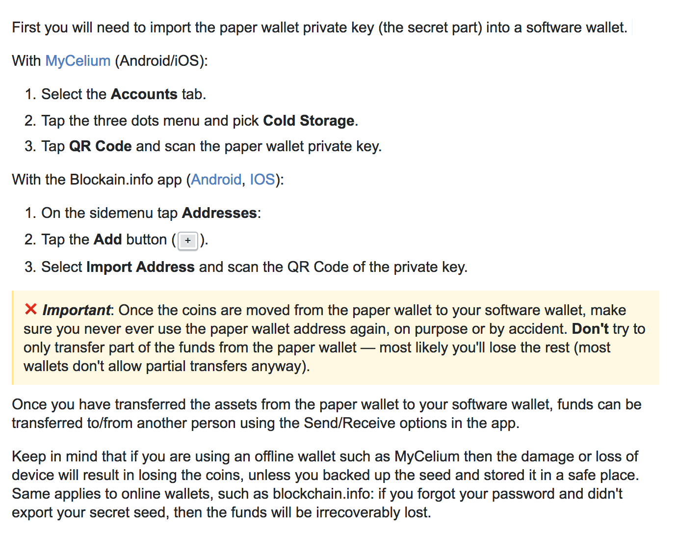Click the 'With the Blockain.info app' text
The image size is (678, 536).
pos(97,180)
